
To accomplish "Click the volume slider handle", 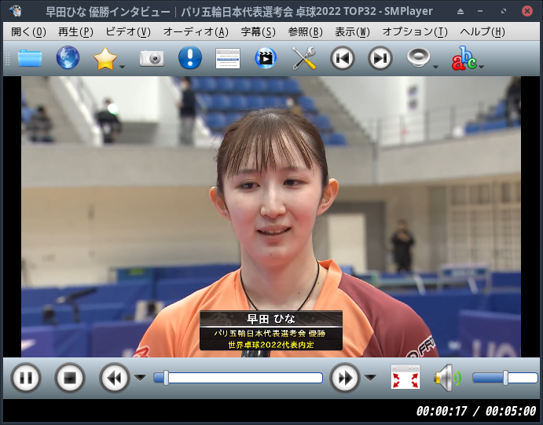I will click(505, 378).
